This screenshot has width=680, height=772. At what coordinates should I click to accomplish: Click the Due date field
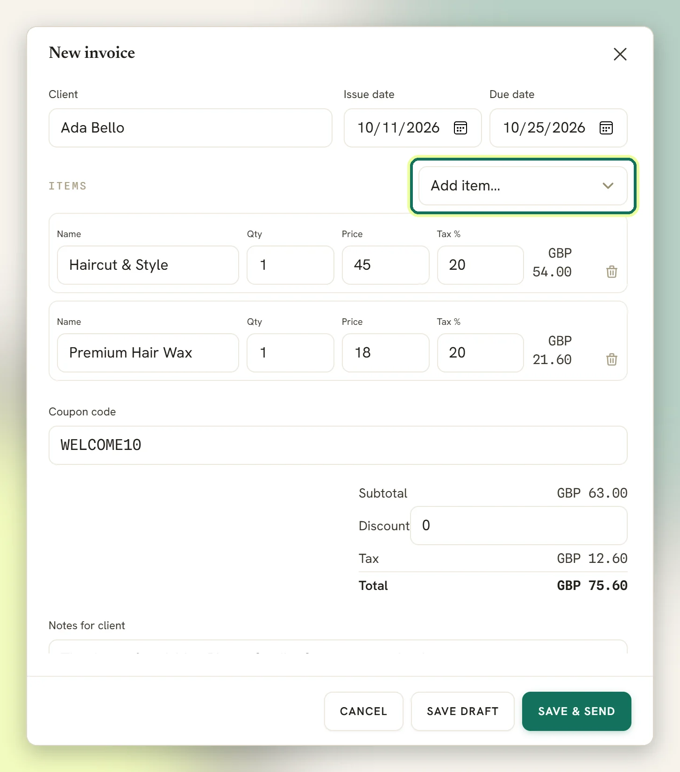558,128
